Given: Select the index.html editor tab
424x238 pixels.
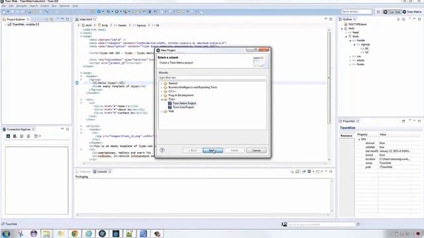Looking at the screenshot, I should coord(85,19).
